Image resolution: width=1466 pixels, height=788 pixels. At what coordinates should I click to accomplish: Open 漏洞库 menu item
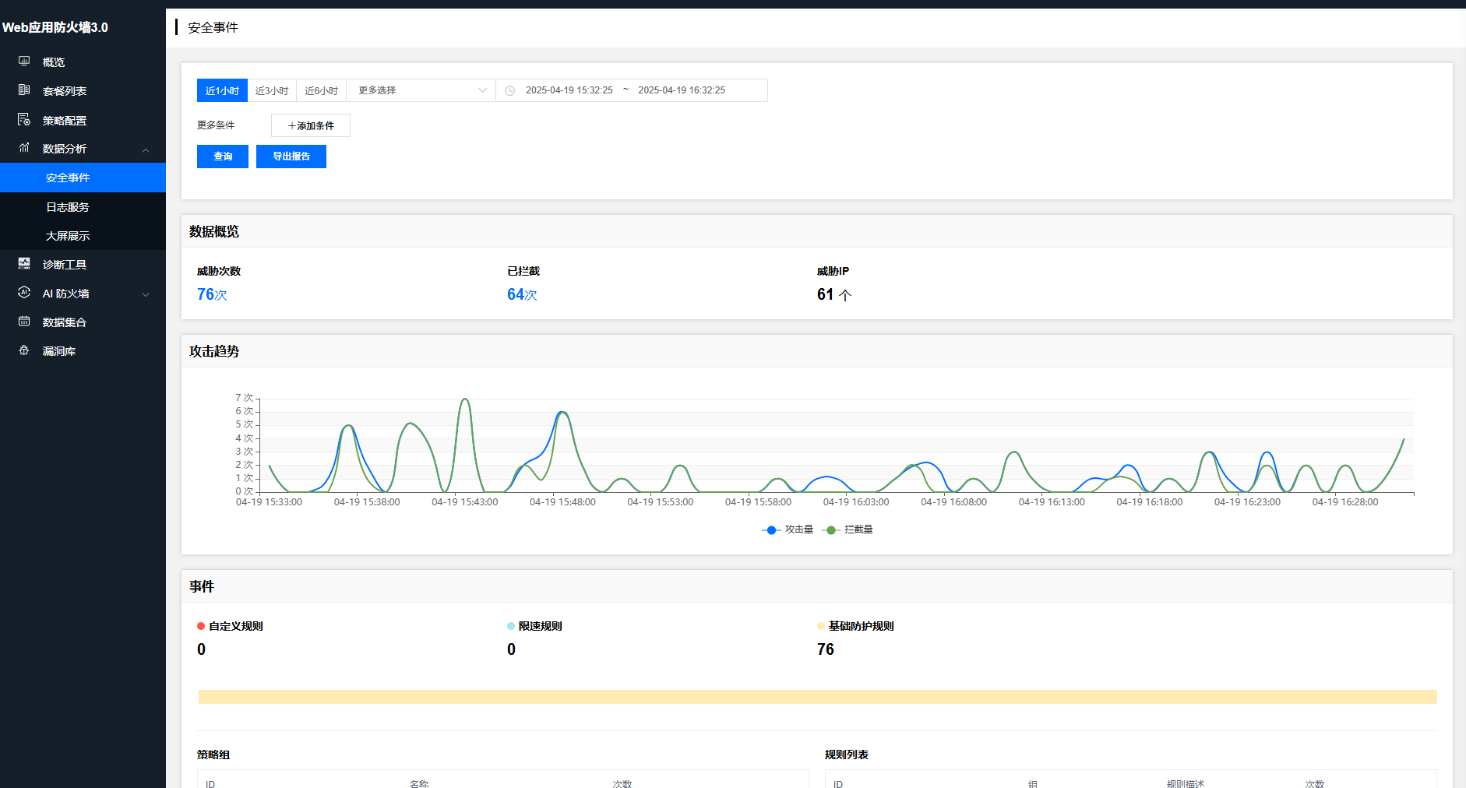pyautogui.click(x=59, y=351)
